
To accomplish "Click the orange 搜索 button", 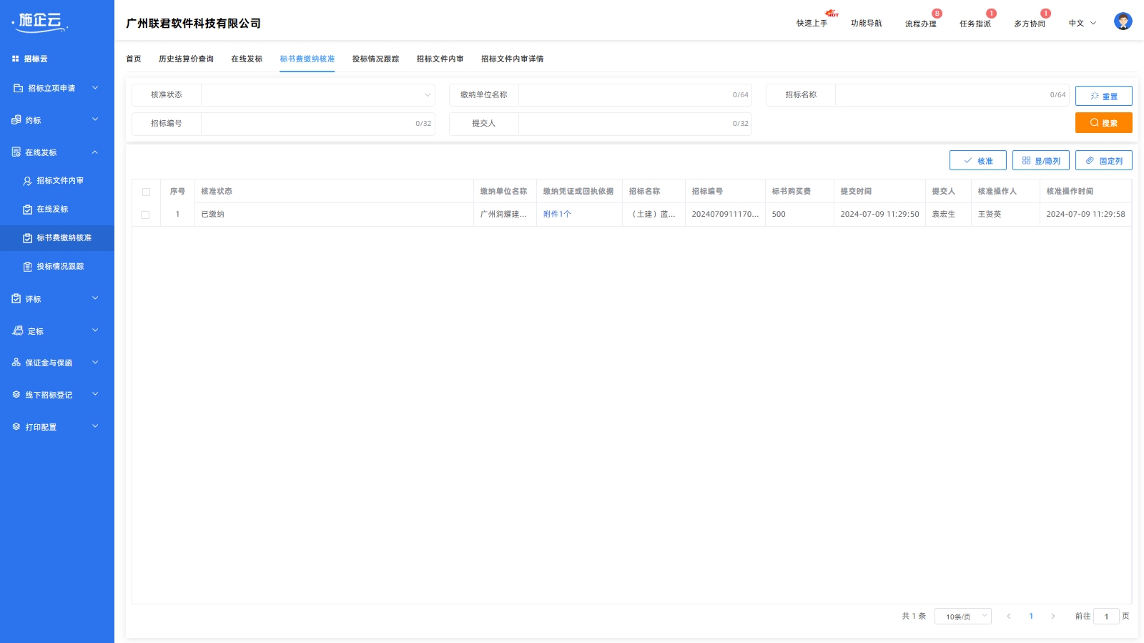I will [x=1103, y=123].
